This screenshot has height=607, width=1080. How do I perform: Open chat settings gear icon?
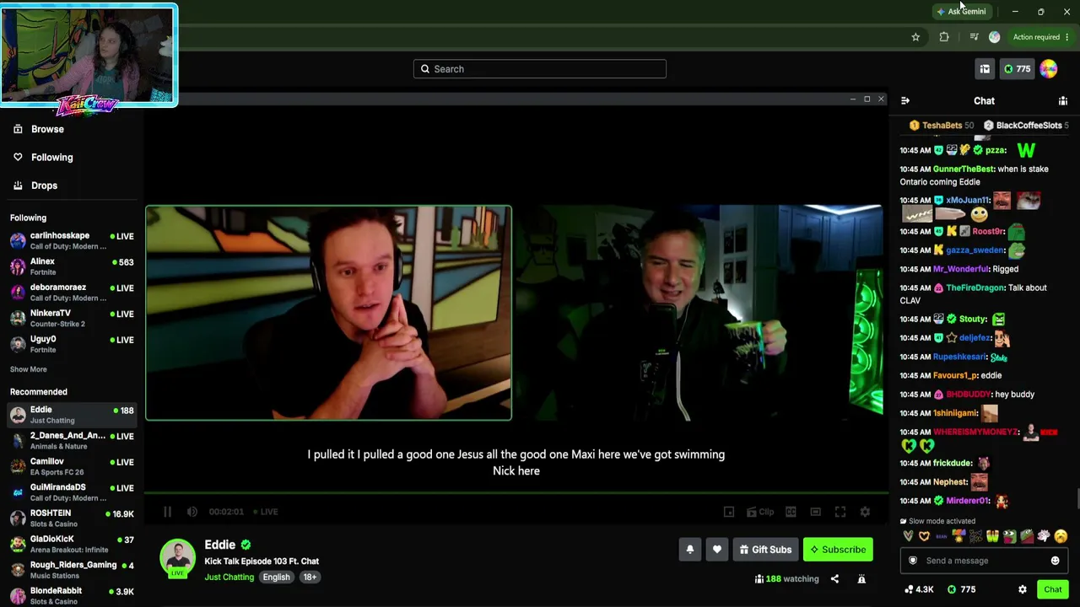point(1023,589)
